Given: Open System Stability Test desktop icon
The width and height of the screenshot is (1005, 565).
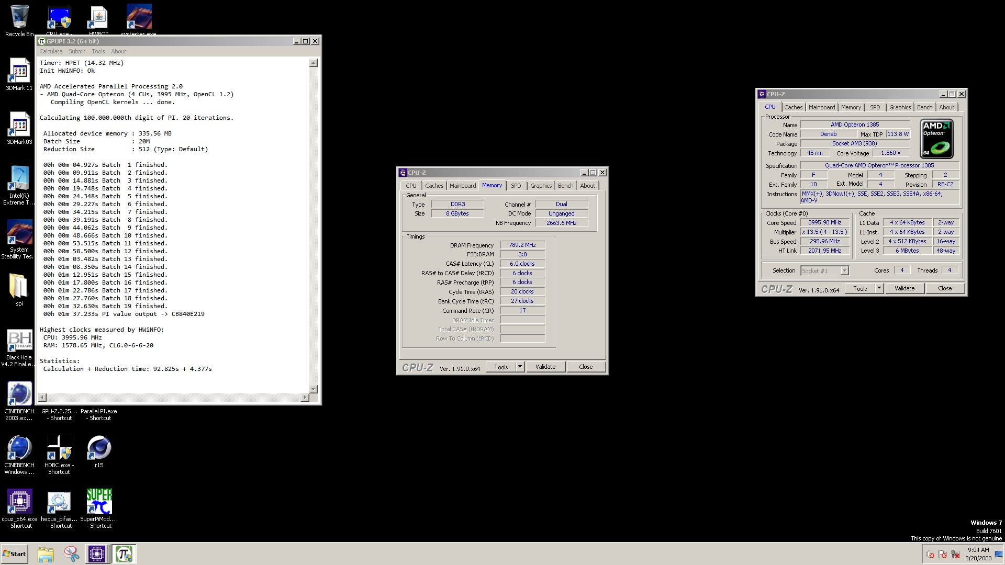Looking at the screenshot, I should (19, 240).
